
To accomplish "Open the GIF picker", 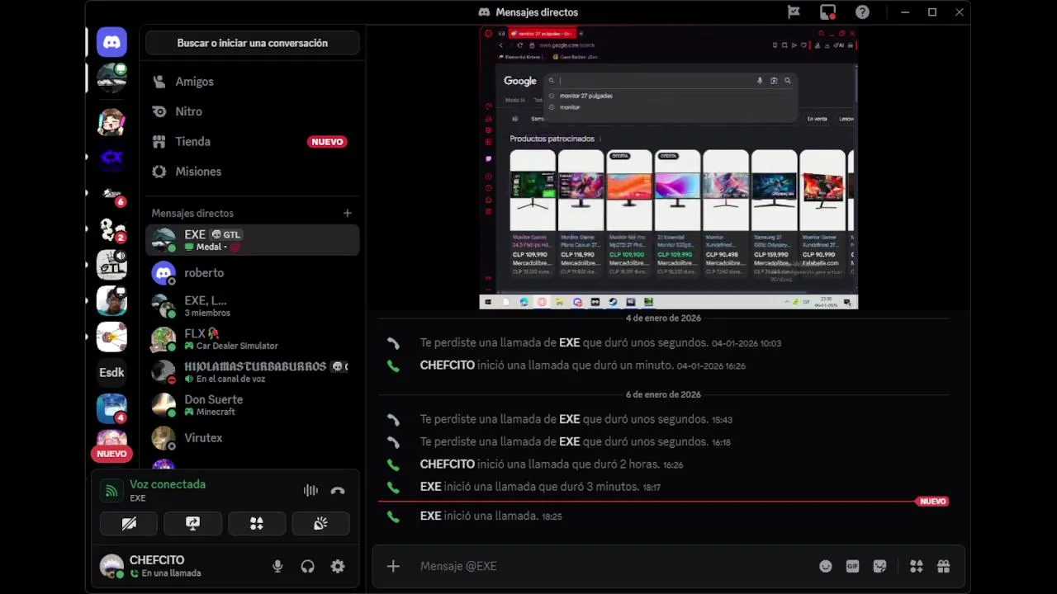I will tap(852, 566).
